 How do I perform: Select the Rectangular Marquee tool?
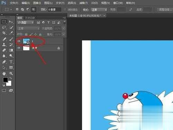[4, 22]
